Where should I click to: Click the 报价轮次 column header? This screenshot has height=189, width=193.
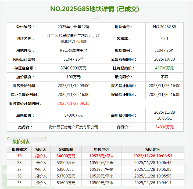pos(19,149)
